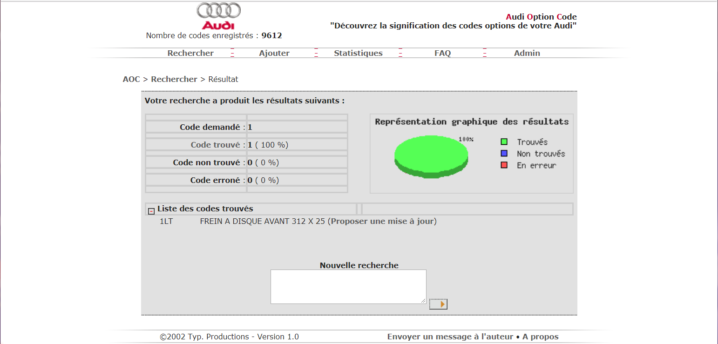Go to the Statistiques page
The height and width of the screenshot is (344, 718).
358,53
